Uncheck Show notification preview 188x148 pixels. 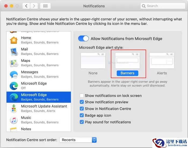pos(82,102)
